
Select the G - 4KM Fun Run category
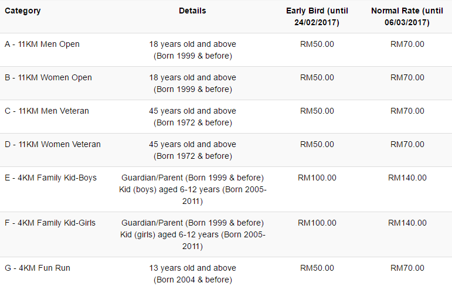pos(38,268)
